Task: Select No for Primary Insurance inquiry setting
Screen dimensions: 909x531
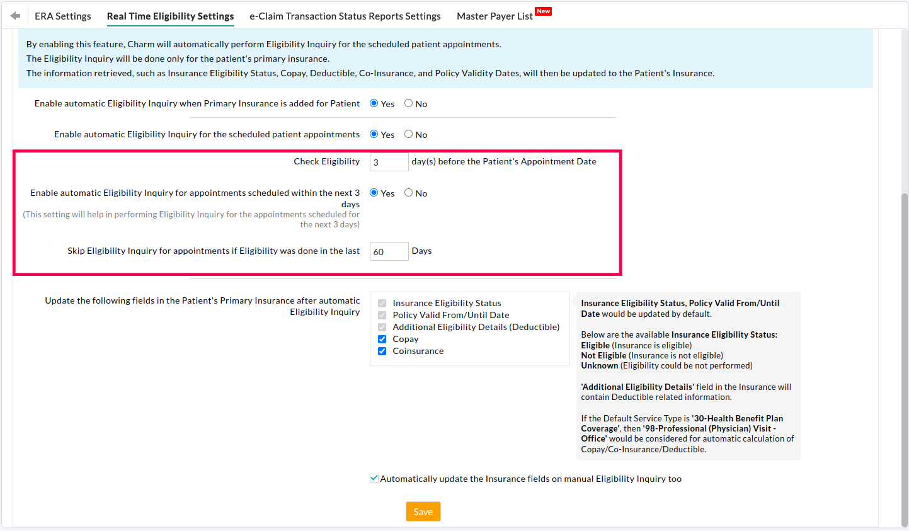Action: [408, 103]
